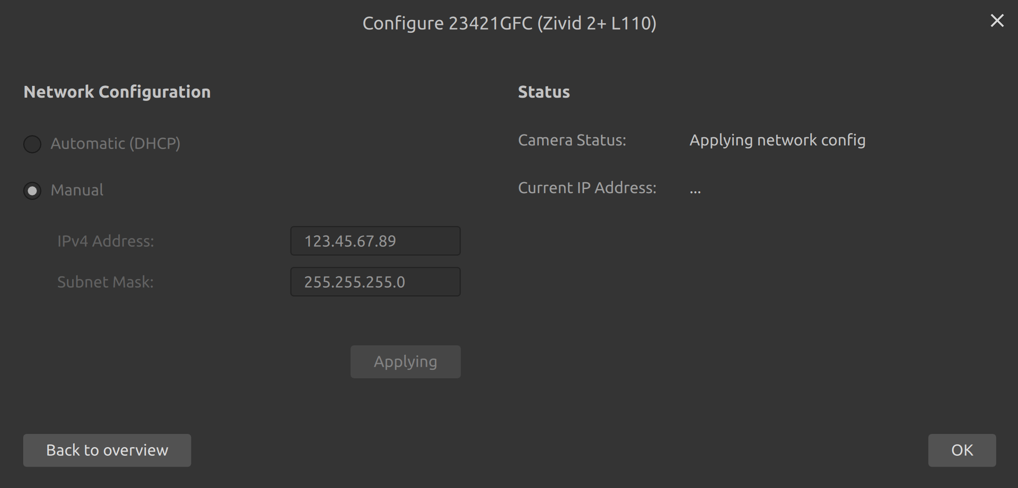Click the ellipsis Current IP Address value
1018x488 pixels.
tap(695, 190)
